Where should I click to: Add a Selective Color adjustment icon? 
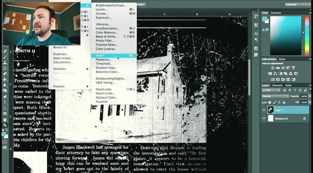coord(288,79)
